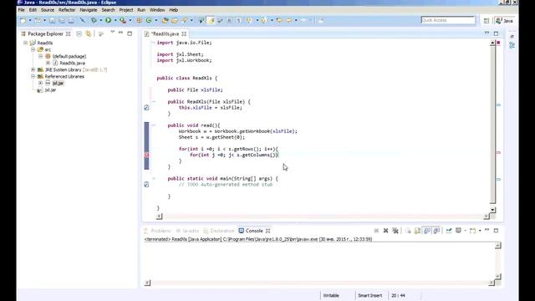Click the error marker beside inner for loop

click(x=146, y=155)
